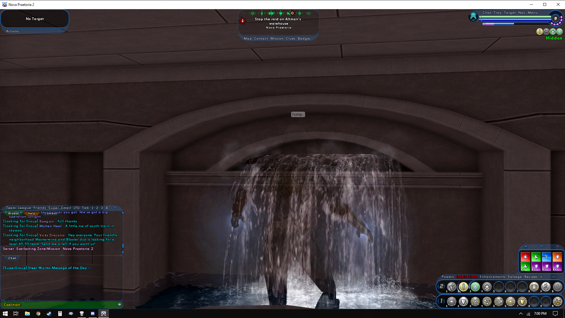
Task: Click the level 9 indicator ring
Action: click(x=556, y=19)
